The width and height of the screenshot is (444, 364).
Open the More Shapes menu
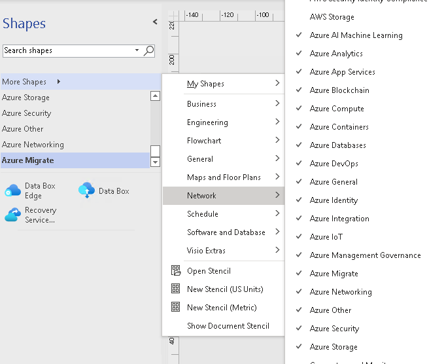(80, 82)
